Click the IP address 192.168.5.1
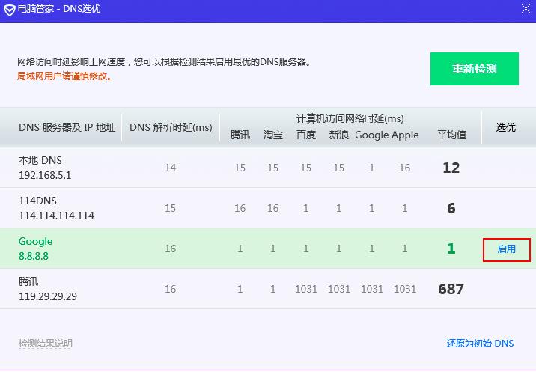Viewport: 536px width, 375px height. 45,175
